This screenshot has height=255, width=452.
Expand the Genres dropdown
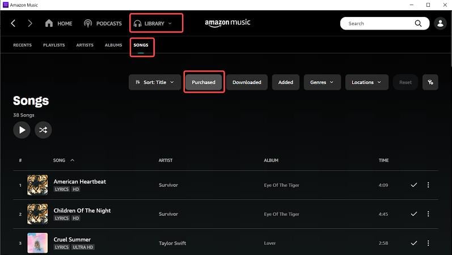(322, 82)
